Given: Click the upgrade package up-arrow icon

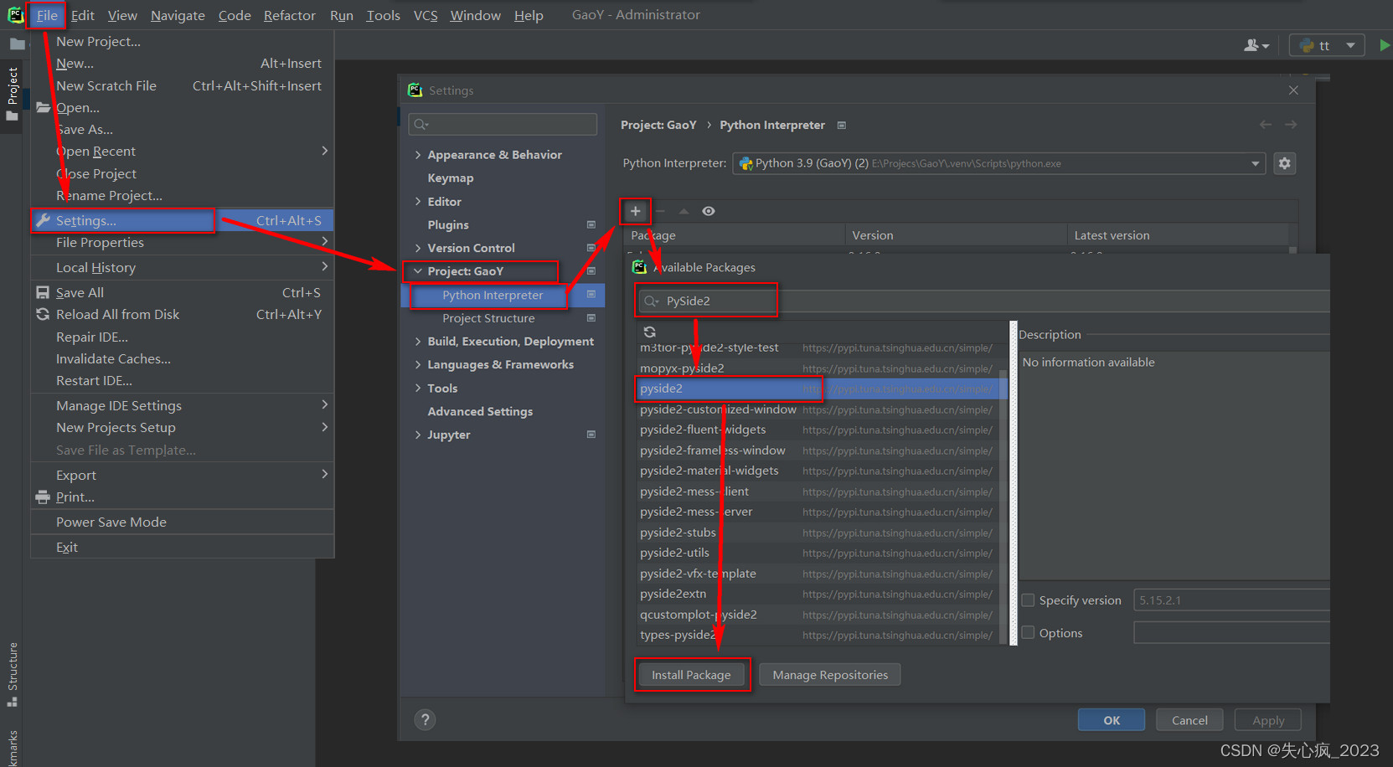Looking at the screenshot, I should [x=684, y=211].
